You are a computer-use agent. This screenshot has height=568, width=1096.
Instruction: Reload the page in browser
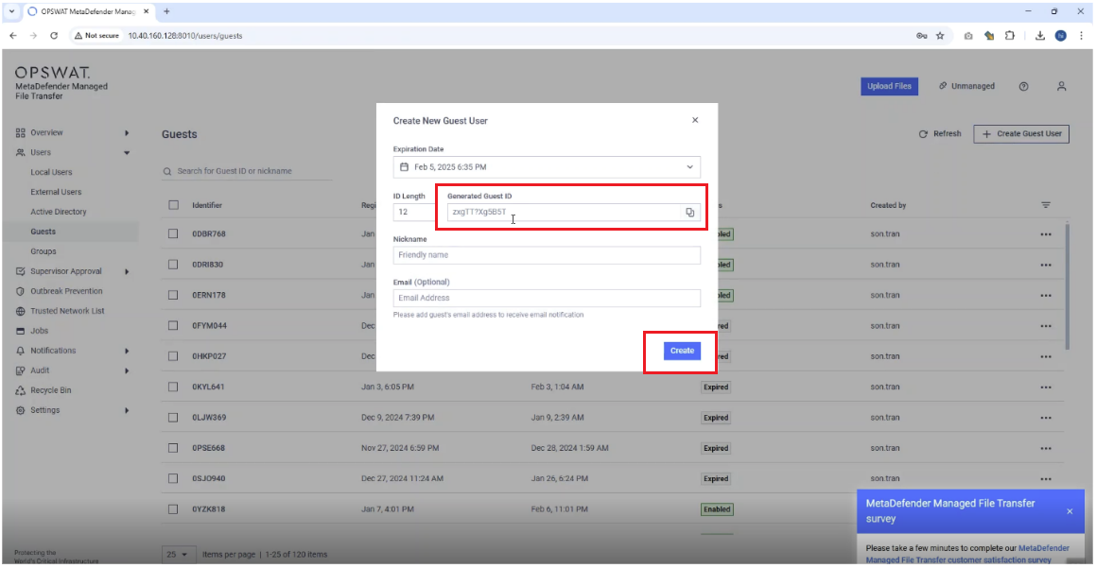point(54,36)
